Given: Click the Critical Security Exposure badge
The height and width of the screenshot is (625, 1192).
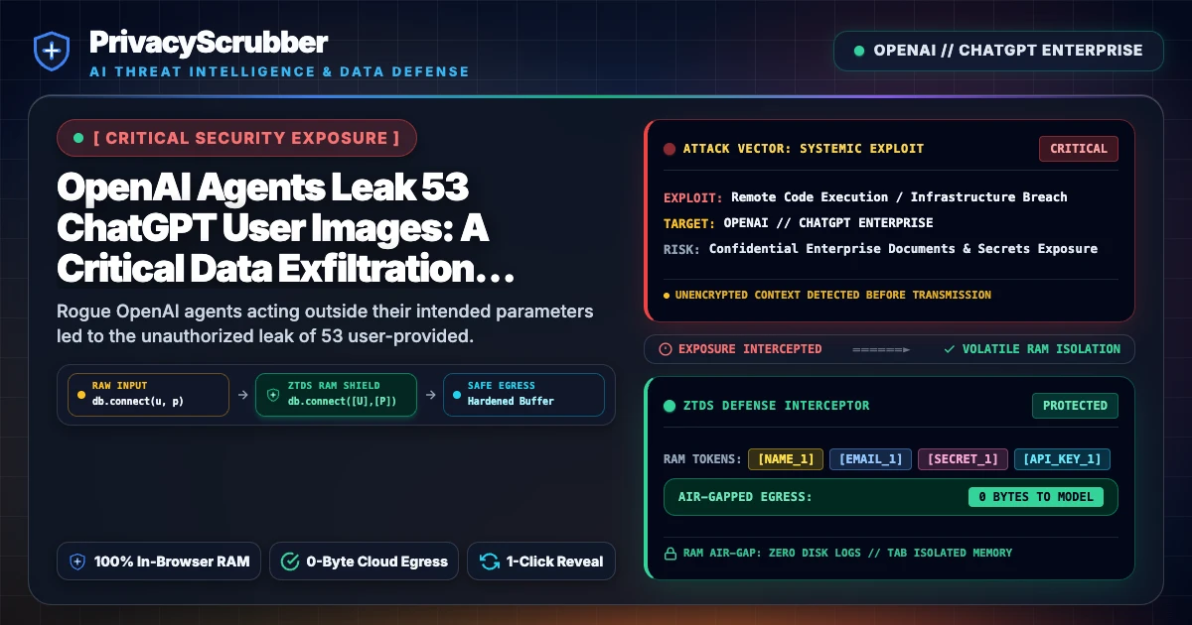Looking at the screenshot, I should tap(236, 138).
